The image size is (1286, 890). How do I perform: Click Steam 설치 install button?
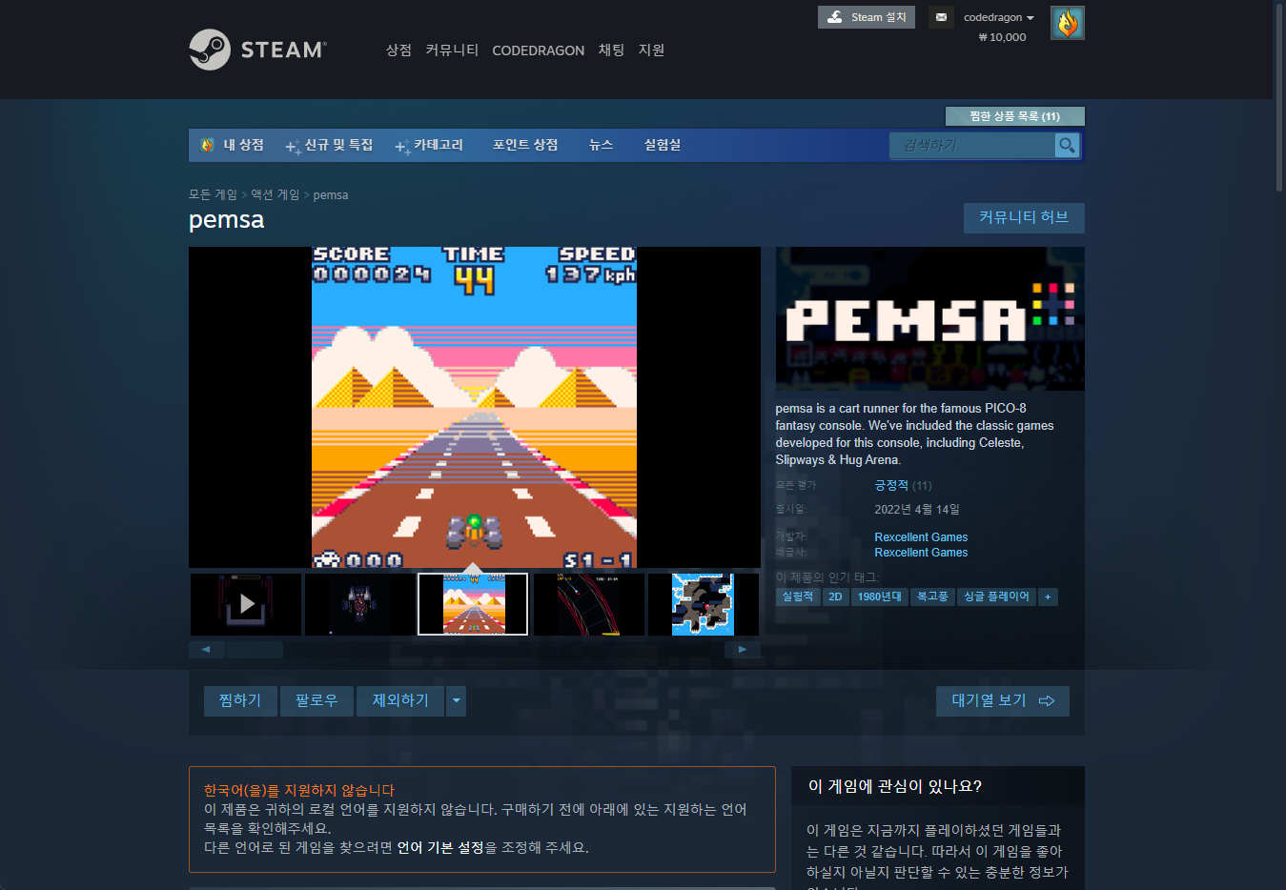click(x=867, y=17)
